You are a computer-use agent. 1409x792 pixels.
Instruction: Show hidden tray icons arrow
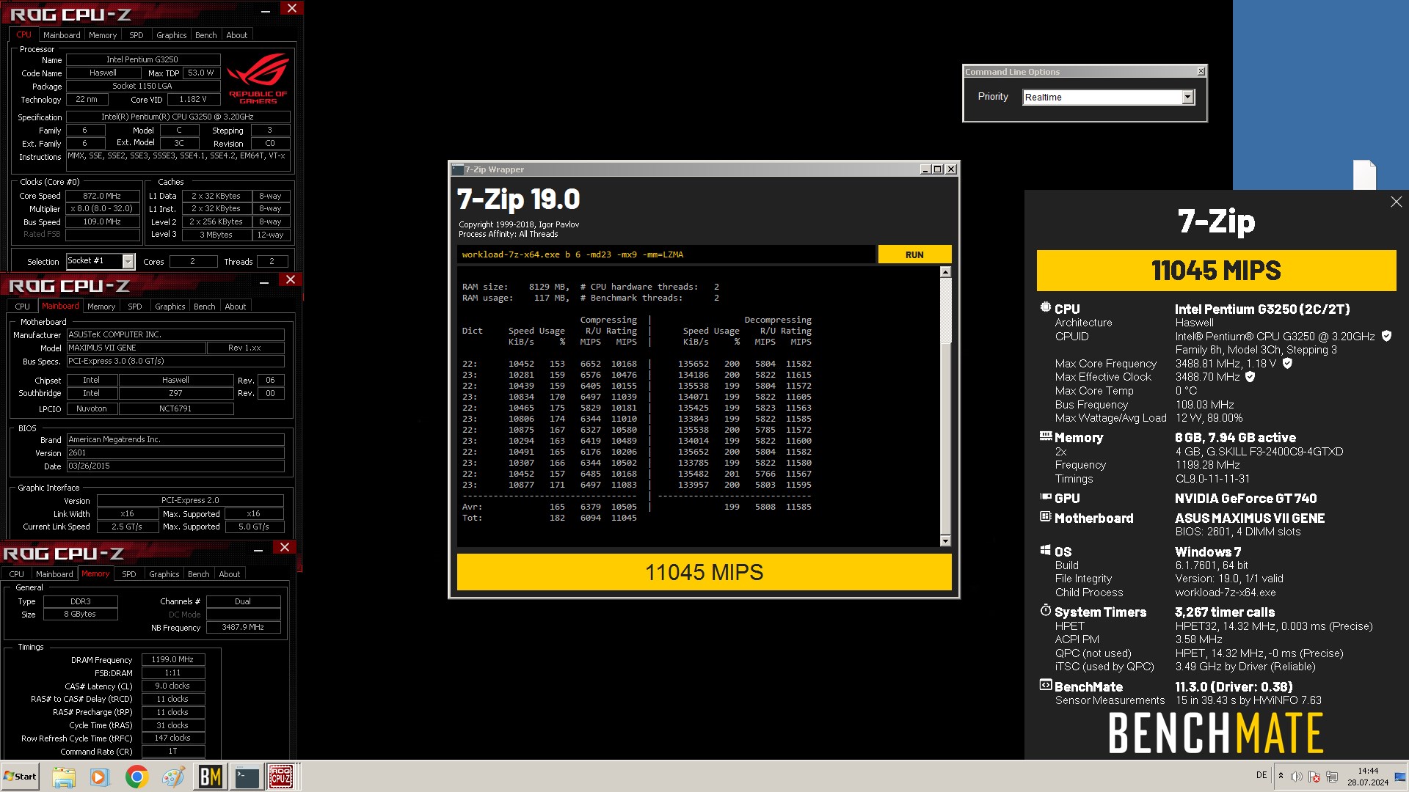click(1281, 776)
